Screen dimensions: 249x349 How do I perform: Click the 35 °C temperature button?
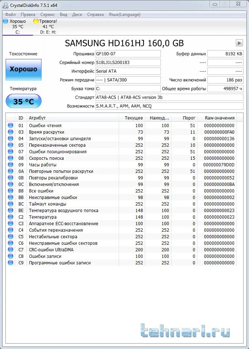(x=23, y=101)
